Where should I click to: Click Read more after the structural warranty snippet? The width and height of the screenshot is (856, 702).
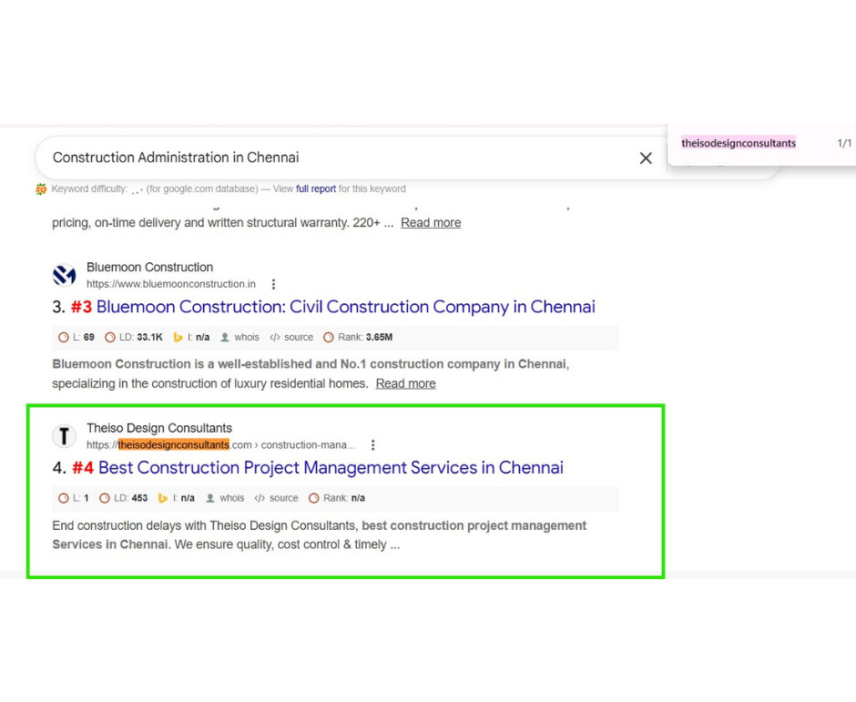tap(431, 223)
